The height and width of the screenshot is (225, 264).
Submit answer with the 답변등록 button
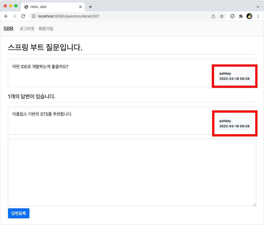(x=19, y=213)
